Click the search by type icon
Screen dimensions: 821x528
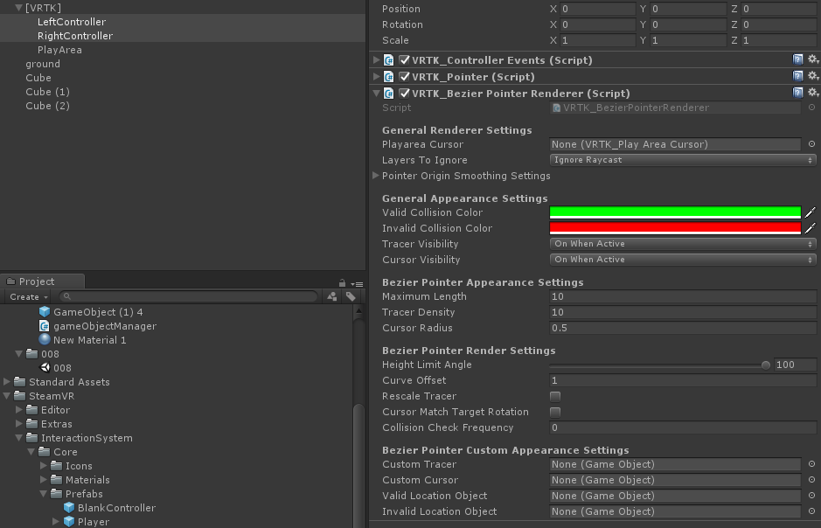[332, 296]
